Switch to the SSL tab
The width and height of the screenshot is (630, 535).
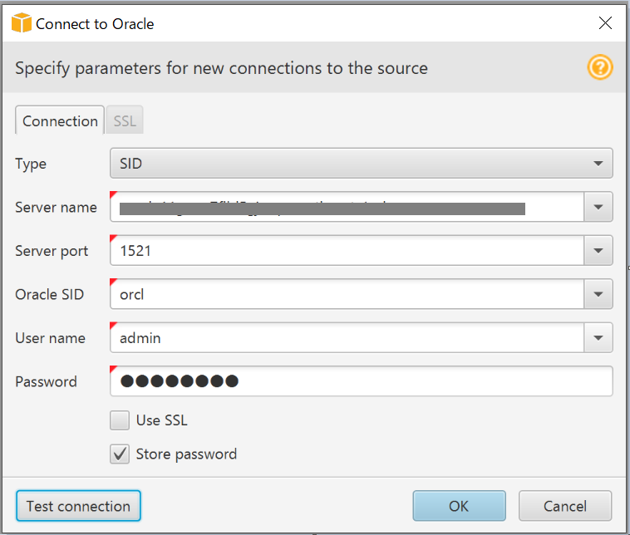(x=125, y=120)
